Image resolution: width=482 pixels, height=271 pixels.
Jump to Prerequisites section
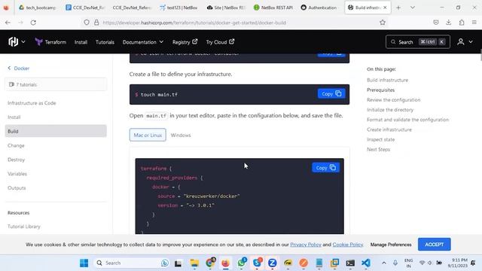click(x=380, y=90)
